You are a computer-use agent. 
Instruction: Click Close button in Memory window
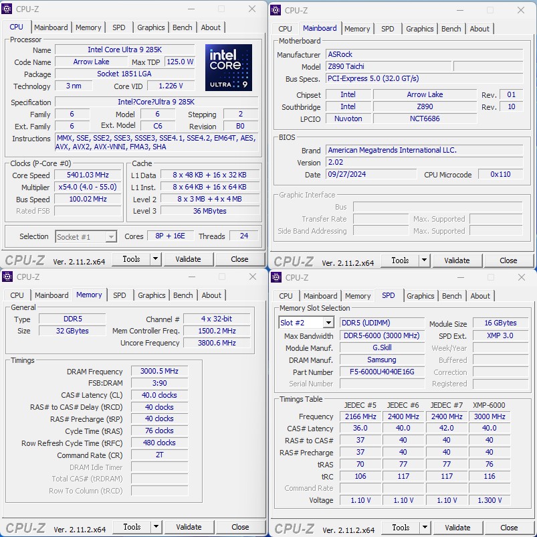click(240, 527)
